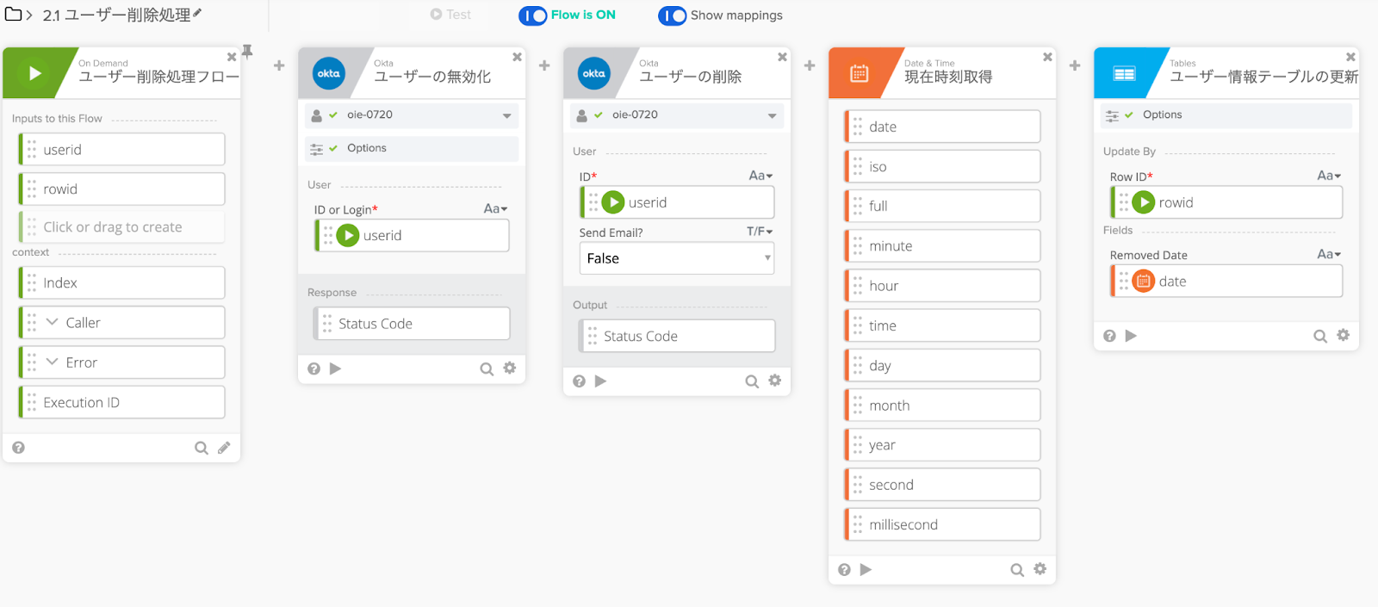This screenshot has height=607, width=1378.
Task: Toggle the Show mappings switch
Action: click(x=673, y=15)
